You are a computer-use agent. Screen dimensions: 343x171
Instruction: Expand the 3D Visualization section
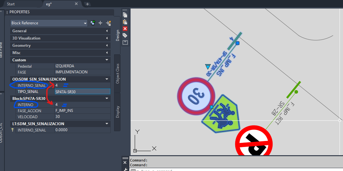click(x=60, y=38)
